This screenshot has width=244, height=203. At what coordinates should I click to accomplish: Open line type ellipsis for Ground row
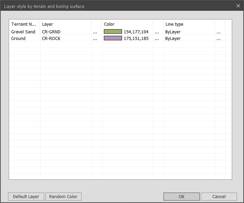219,39
